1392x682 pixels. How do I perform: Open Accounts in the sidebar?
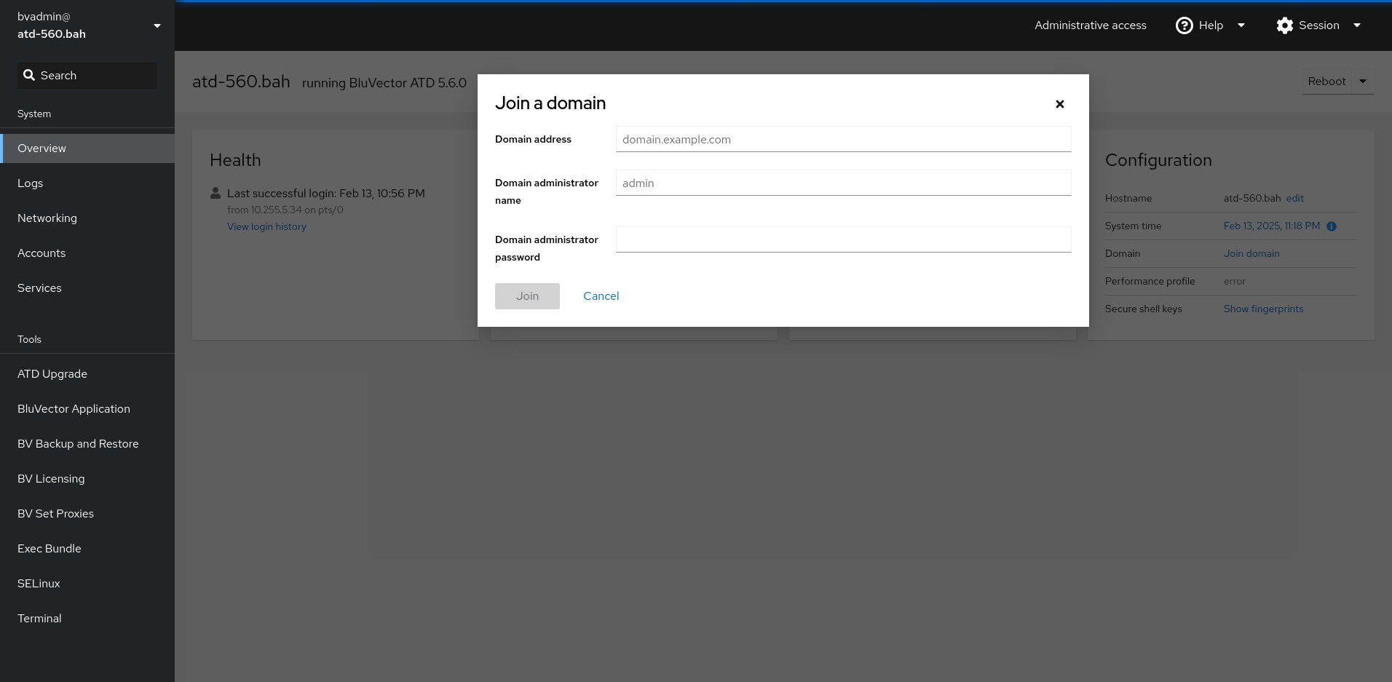point(87,253)
